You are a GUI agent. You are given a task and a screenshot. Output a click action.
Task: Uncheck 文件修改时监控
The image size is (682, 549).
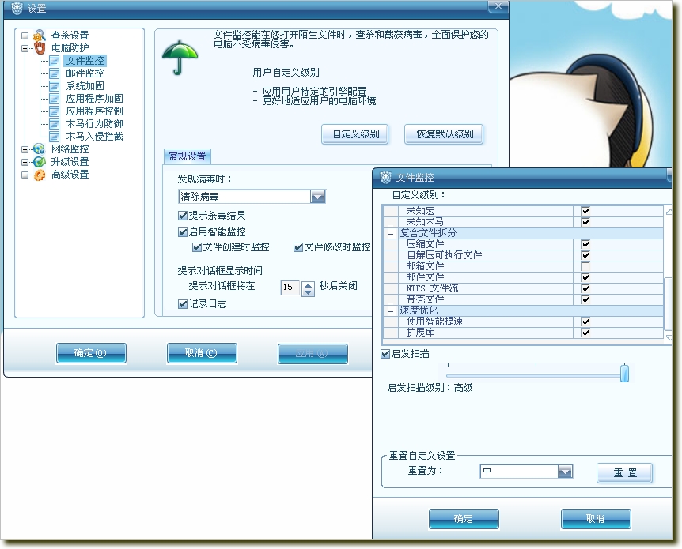(298, 247)
